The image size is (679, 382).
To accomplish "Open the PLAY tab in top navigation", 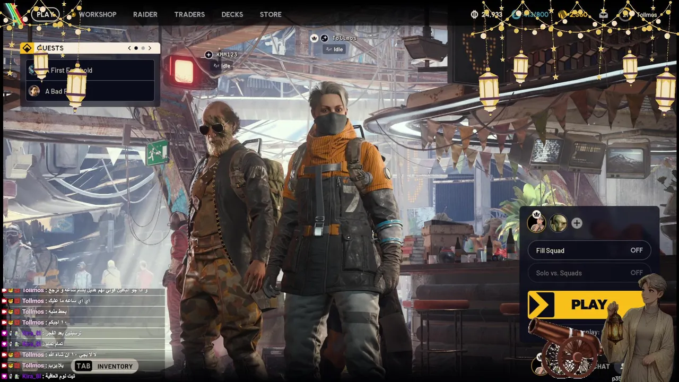I will click(46, 14).
